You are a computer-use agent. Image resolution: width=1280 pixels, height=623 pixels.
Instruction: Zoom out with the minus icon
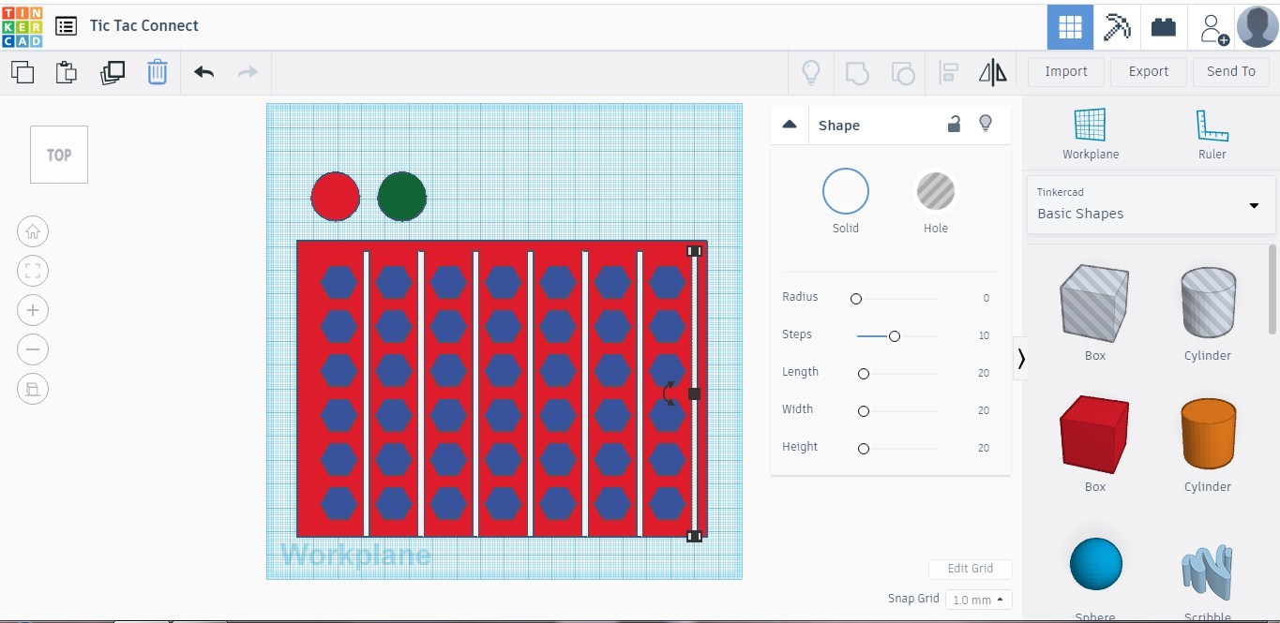33,349
